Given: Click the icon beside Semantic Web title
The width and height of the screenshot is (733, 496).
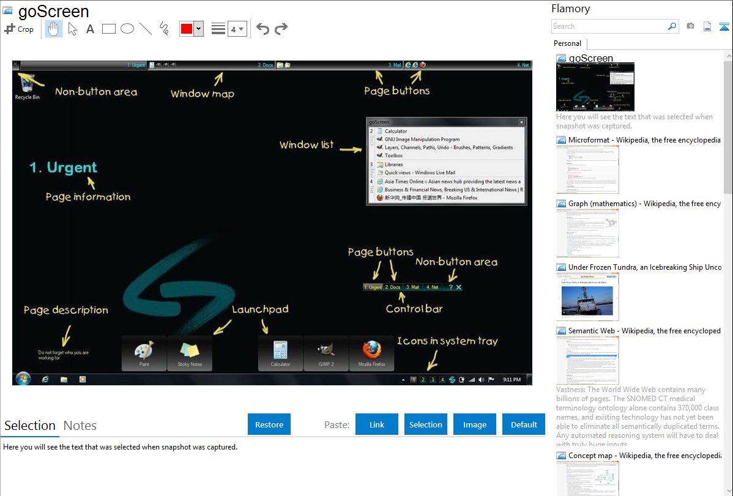Looking at the screenshot, I should pos(561,330).
